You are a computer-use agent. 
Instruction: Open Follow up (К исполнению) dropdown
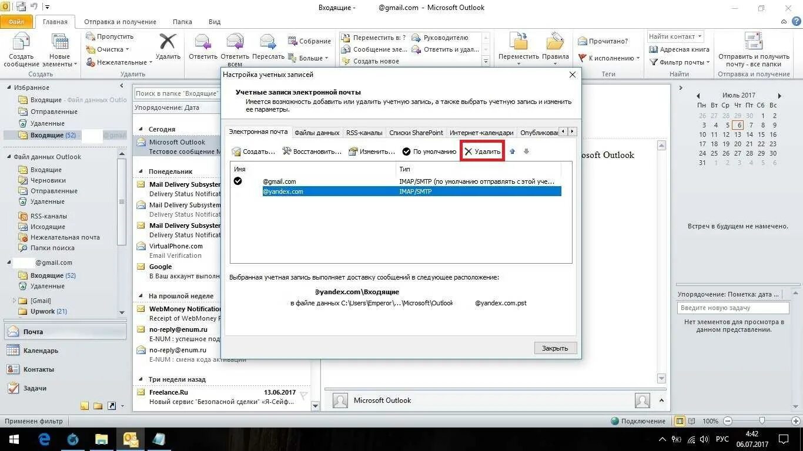pyautogui.click(x=609, y=58)
